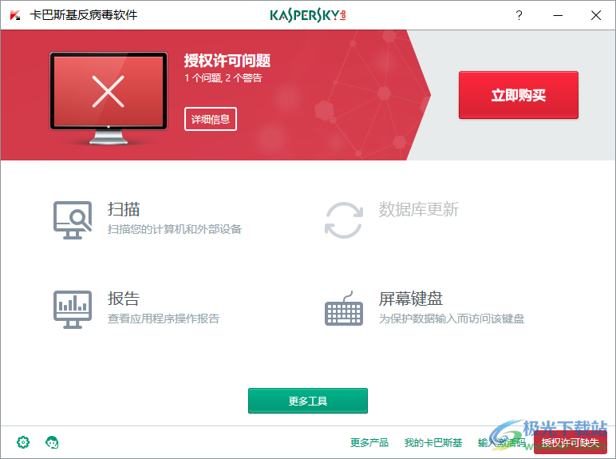Screen dimensions: 616x459
Task: Open settings via the gear icon
Action: 23,442
